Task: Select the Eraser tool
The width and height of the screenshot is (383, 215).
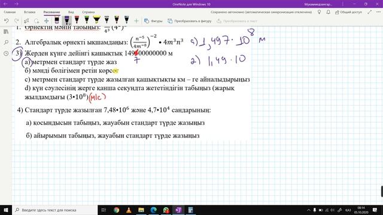Action: click(57, 20)
